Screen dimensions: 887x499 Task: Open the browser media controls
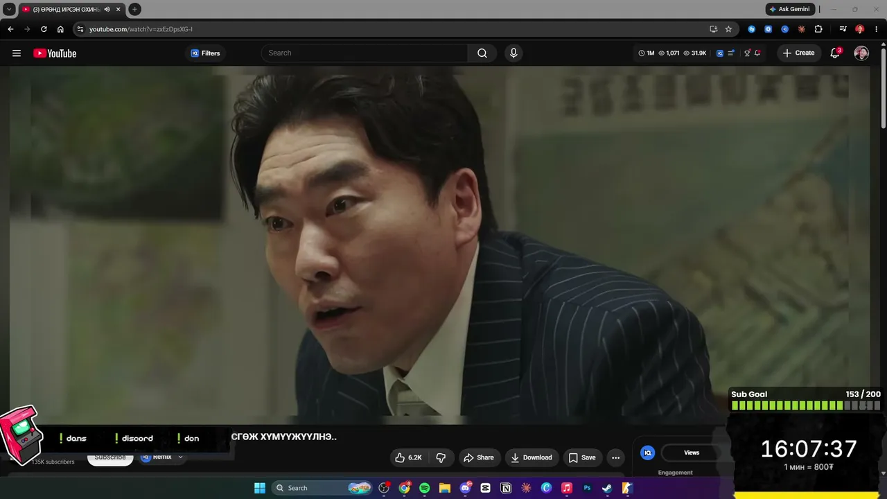[843, 29]
